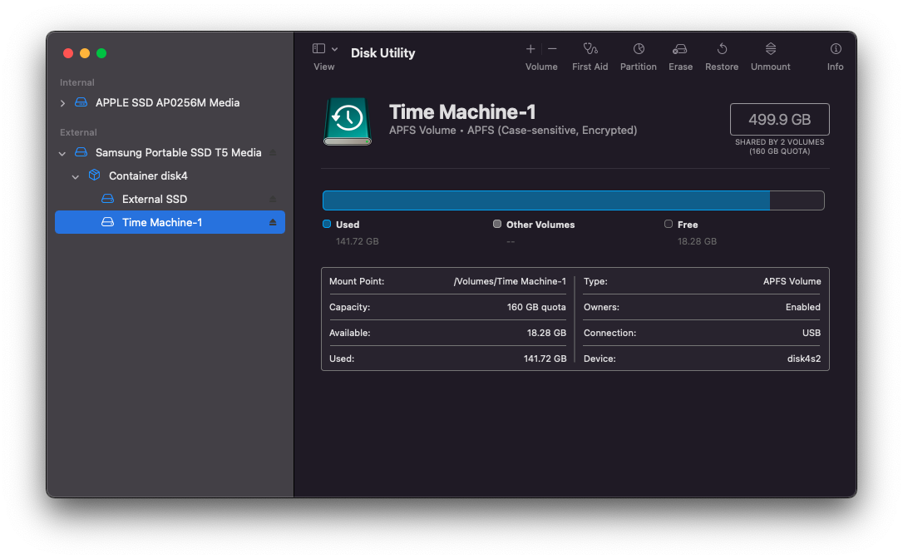Expand APPLE SSD AP0256M Media disk
Image resolution: width=903 pixels, height=559 pixels.
tap(62, 103)
